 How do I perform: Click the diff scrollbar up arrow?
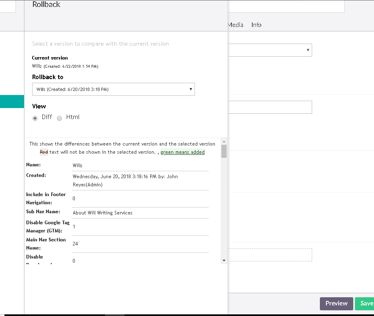[224, 141]
